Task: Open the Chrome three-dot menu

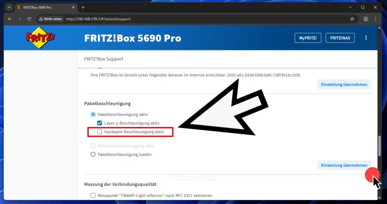Action: (375, 19)
